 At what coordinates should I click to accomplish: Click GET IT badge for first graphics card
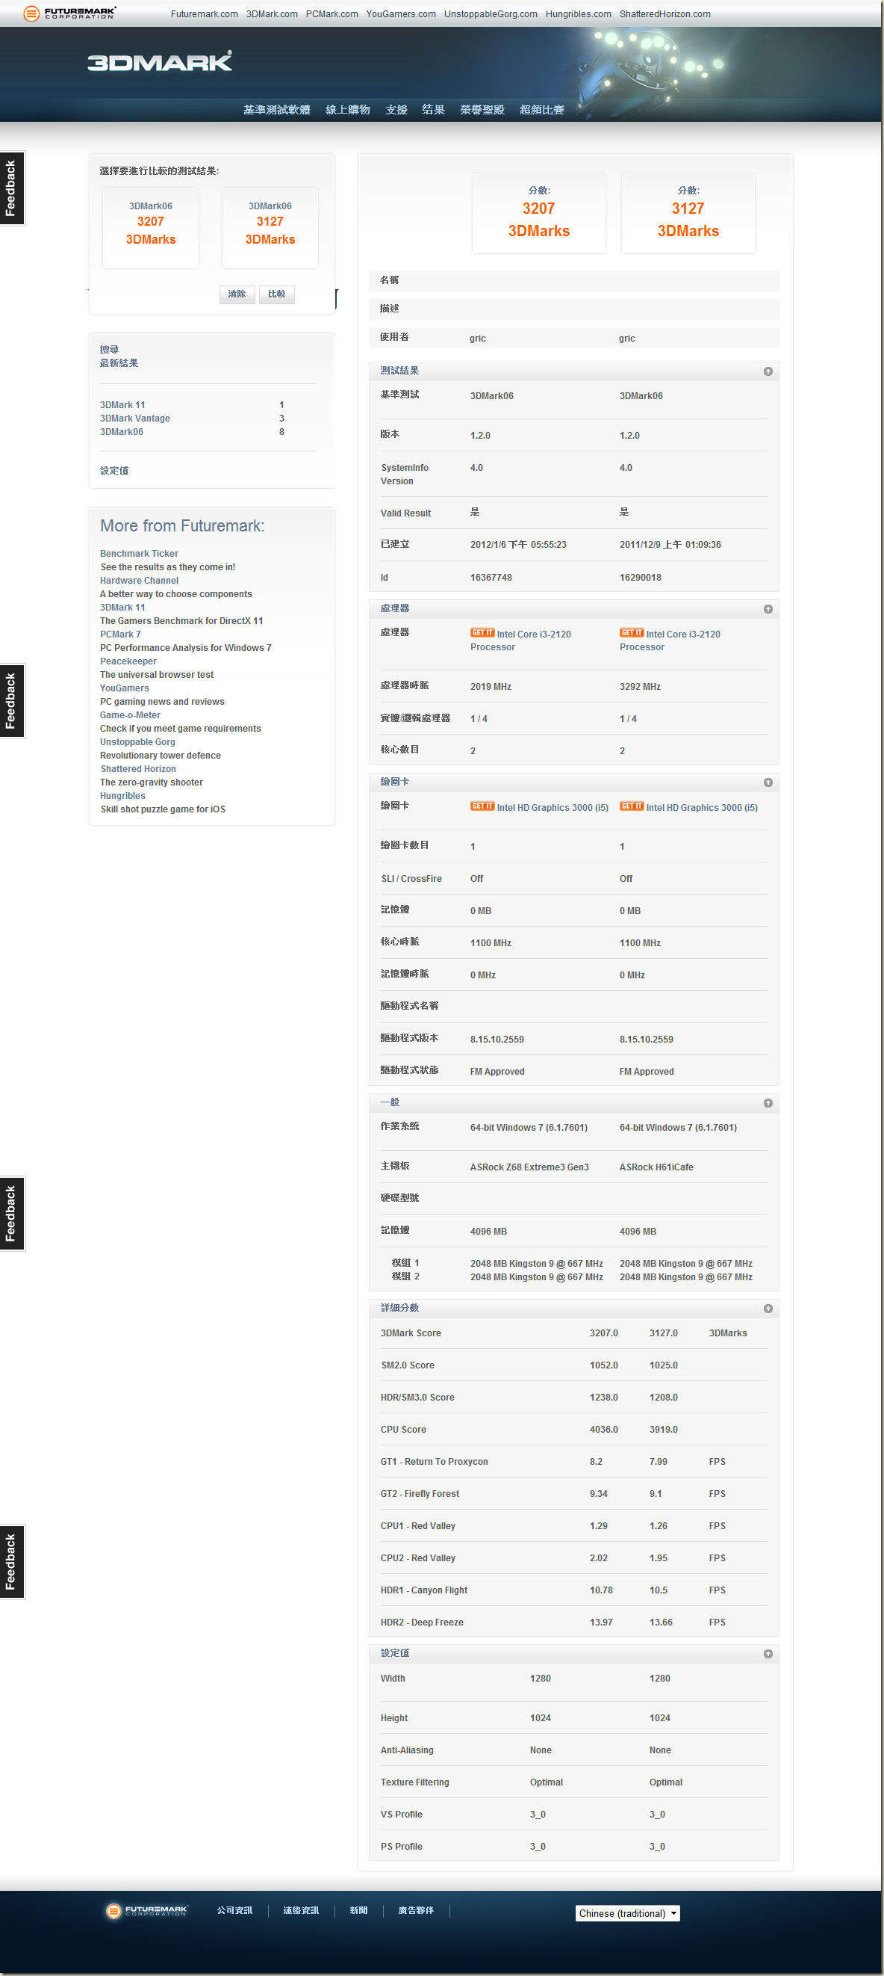[x=482, y=806]
